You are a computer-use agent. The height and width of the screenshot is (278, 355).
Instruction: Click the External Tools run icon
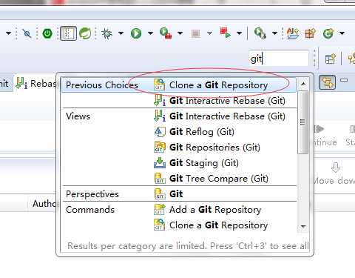tap(260, 33)
